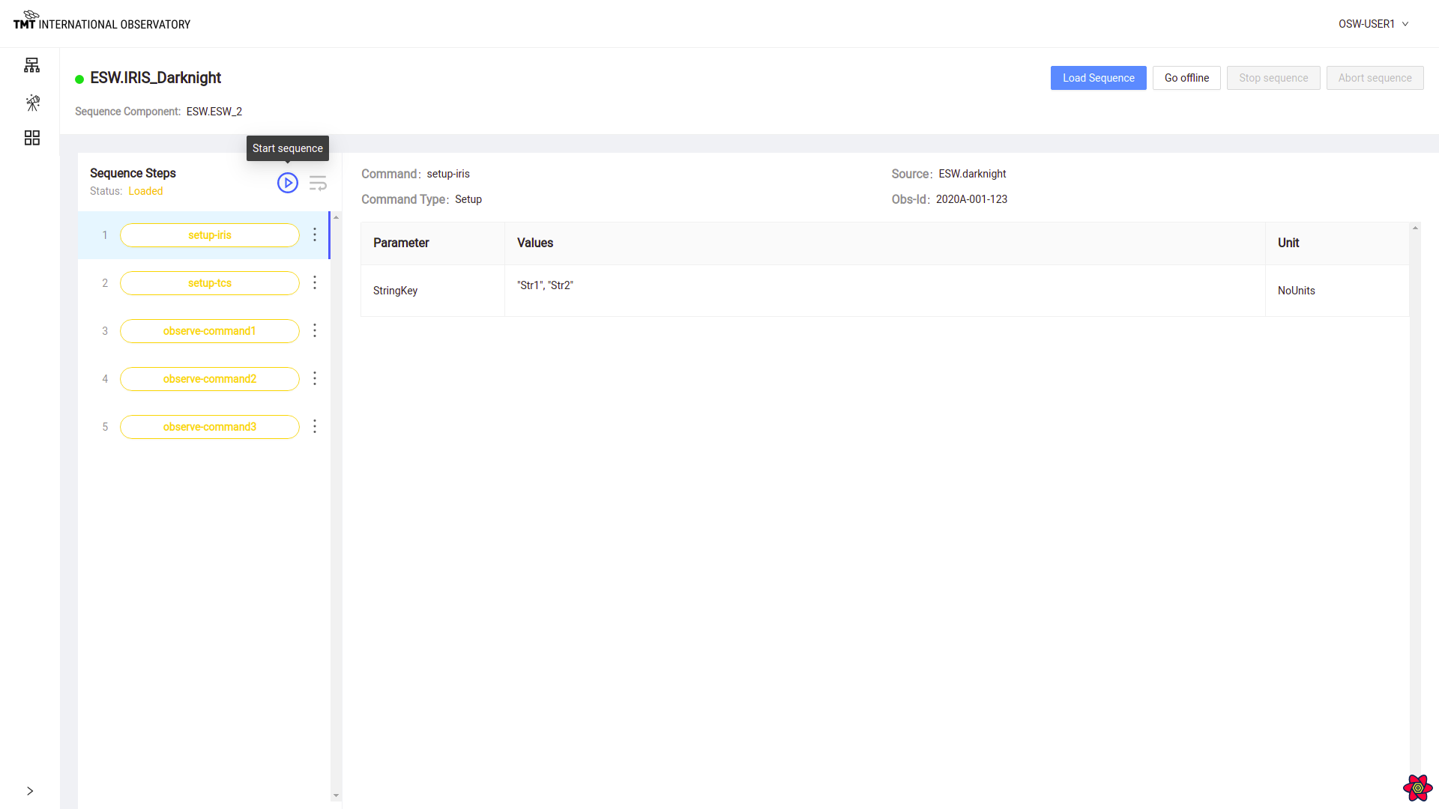Click the three-dot menu for observe-command2
This screenshot has height=809, width=1439.
(314, 378)
